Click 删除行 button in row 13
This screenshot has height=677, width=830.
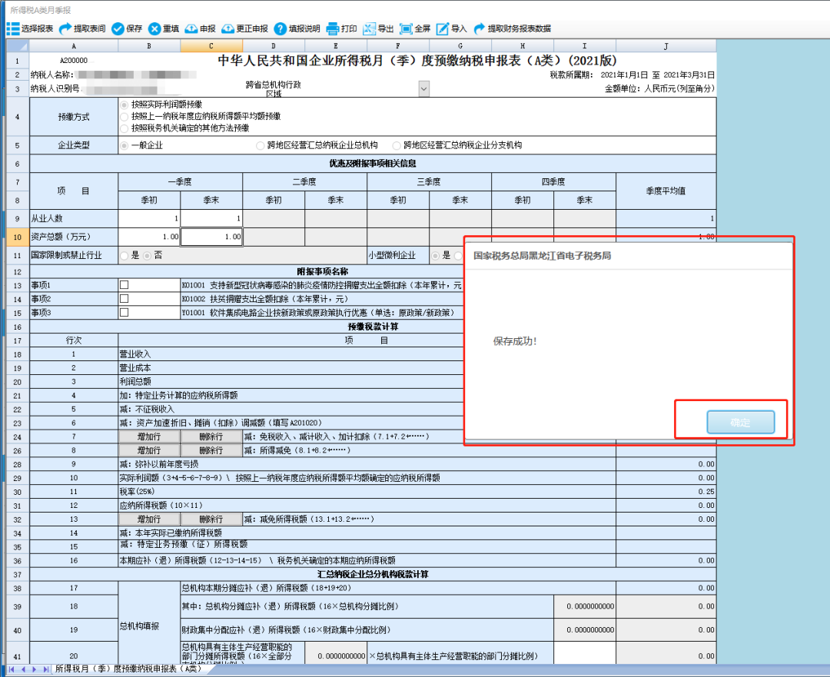[211, 519]
